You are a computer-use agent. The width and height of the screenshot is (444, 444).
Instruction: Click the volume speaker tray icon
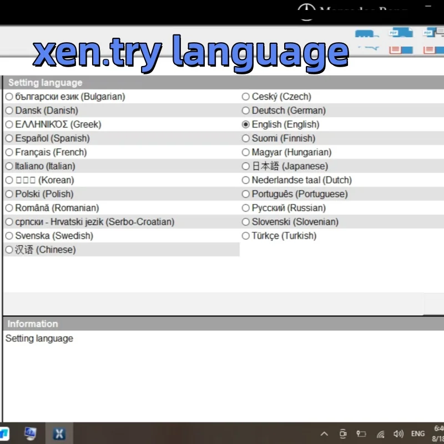pyautogui.click(x=398, y=433)
